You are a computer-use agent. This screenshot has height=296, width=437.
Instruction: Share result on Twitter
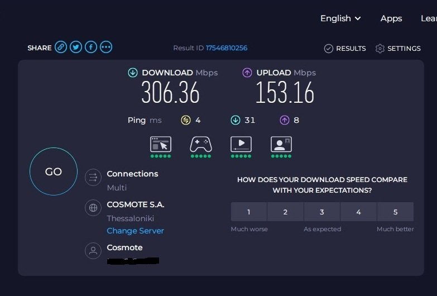pos(76,47)
